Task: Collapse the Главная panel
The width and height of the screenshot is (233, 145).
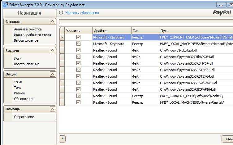Action: tap(52, 21)
